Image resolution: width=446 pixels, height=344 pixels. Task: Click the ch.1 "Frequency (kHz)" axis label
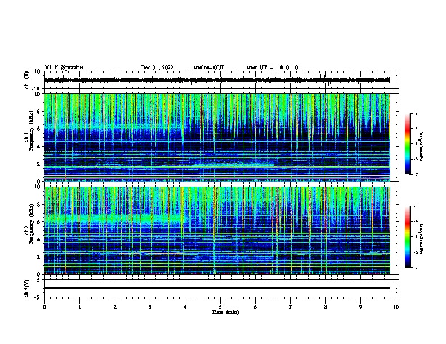tap(31, 130)
